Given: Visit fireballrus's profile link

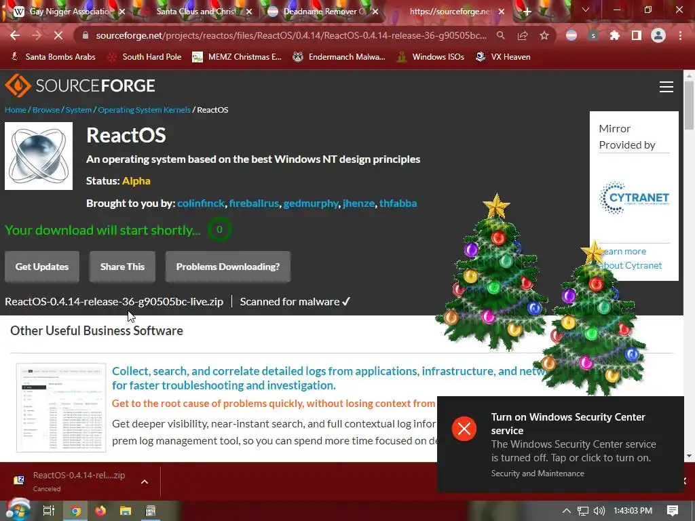Looking at the screenshot, I should pos(254,204).
